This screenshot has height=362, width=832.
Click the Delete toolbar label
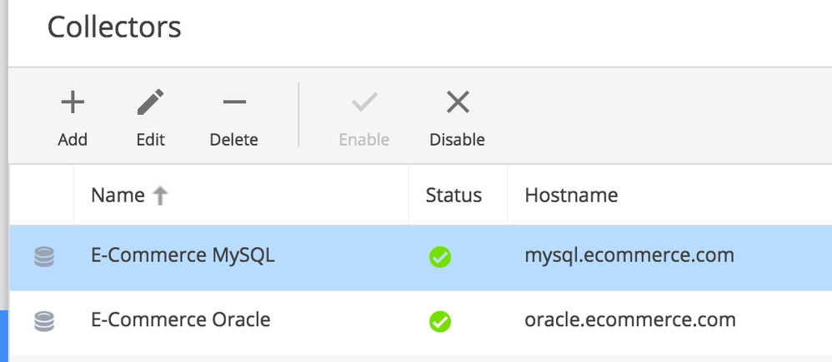234,140
